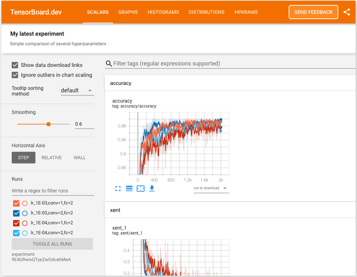Viewport: 357px width, 277px height.
Task: Collapse the xent tag section
Action: [x=115, y=210]
